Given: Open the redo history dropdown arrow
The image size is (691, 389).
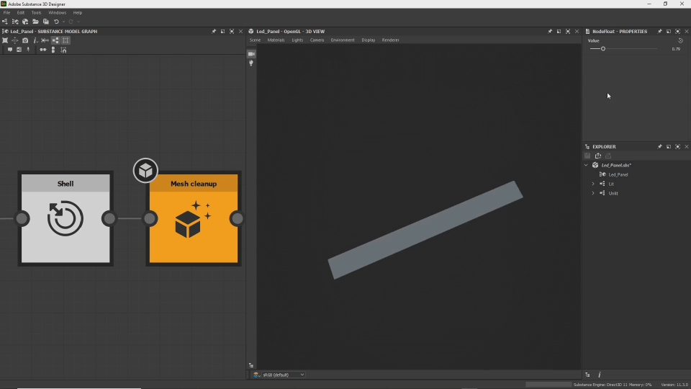Looking at the screenshot, I should [x=78, y=22].
